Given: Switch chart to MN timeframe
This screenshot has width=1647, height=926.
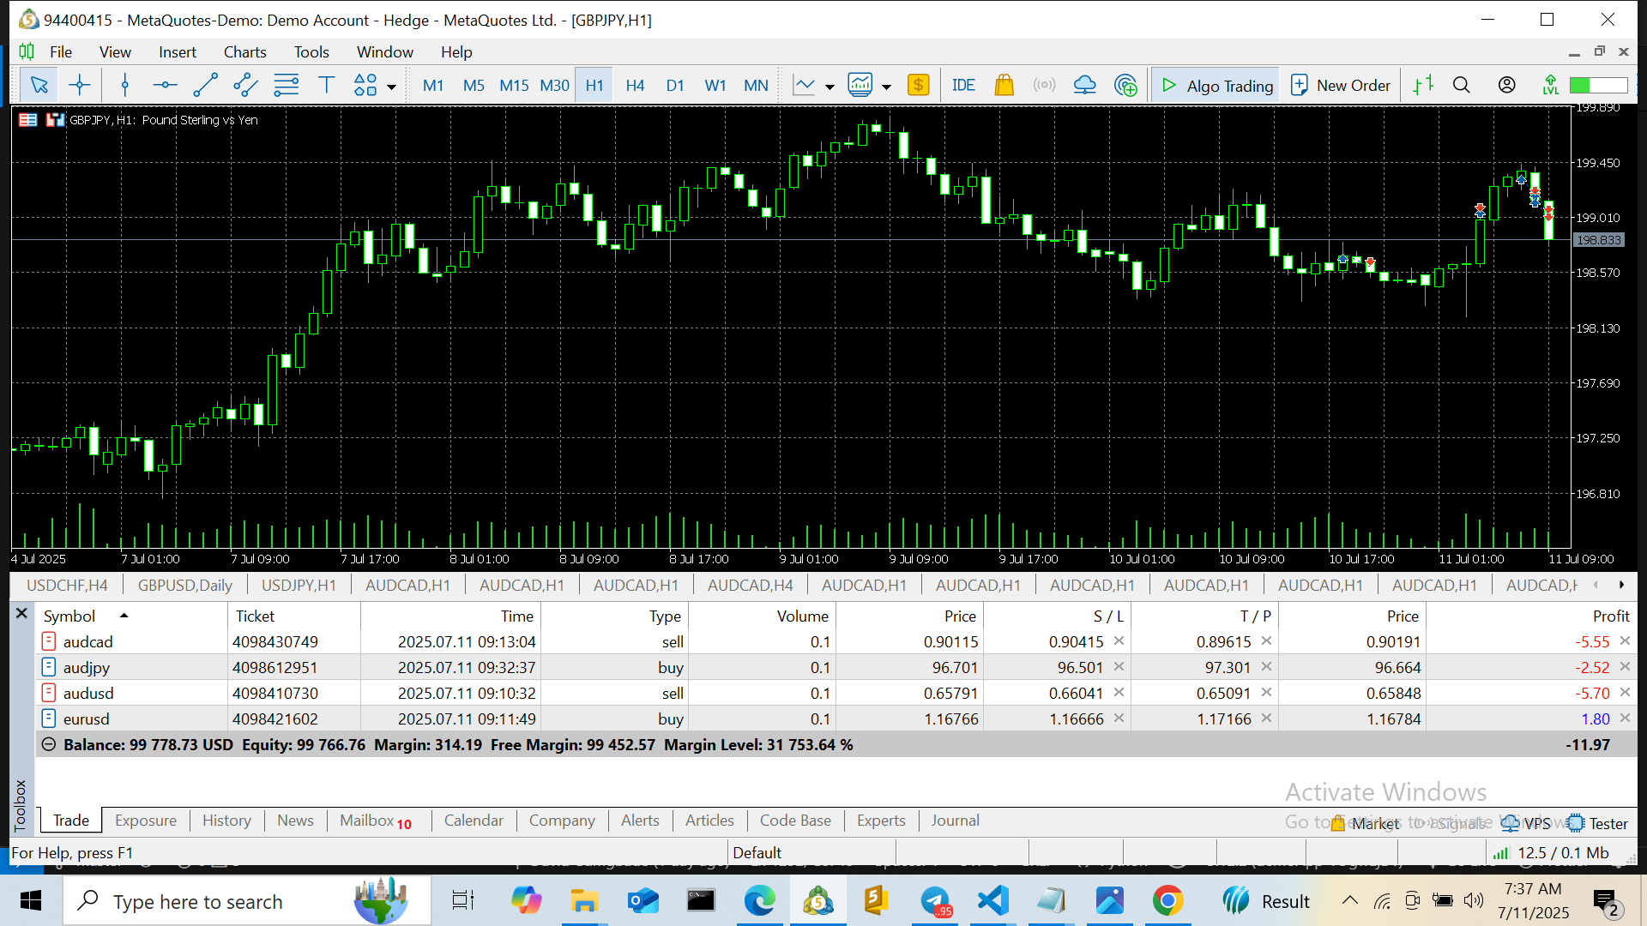Looking at the screenshot, I should tap(756, 86).
